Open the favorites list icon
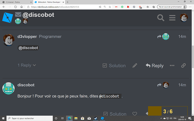This screenshot has height=121, width=194. tap(148, 7)
